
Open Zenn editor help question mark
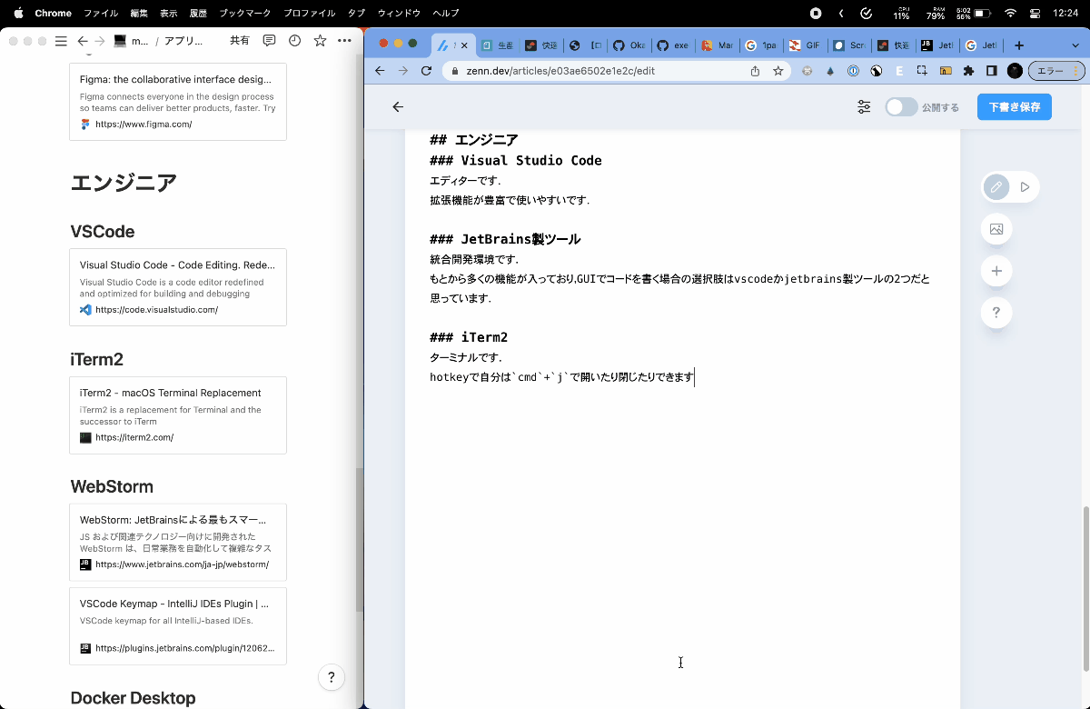tap(996, 313)
